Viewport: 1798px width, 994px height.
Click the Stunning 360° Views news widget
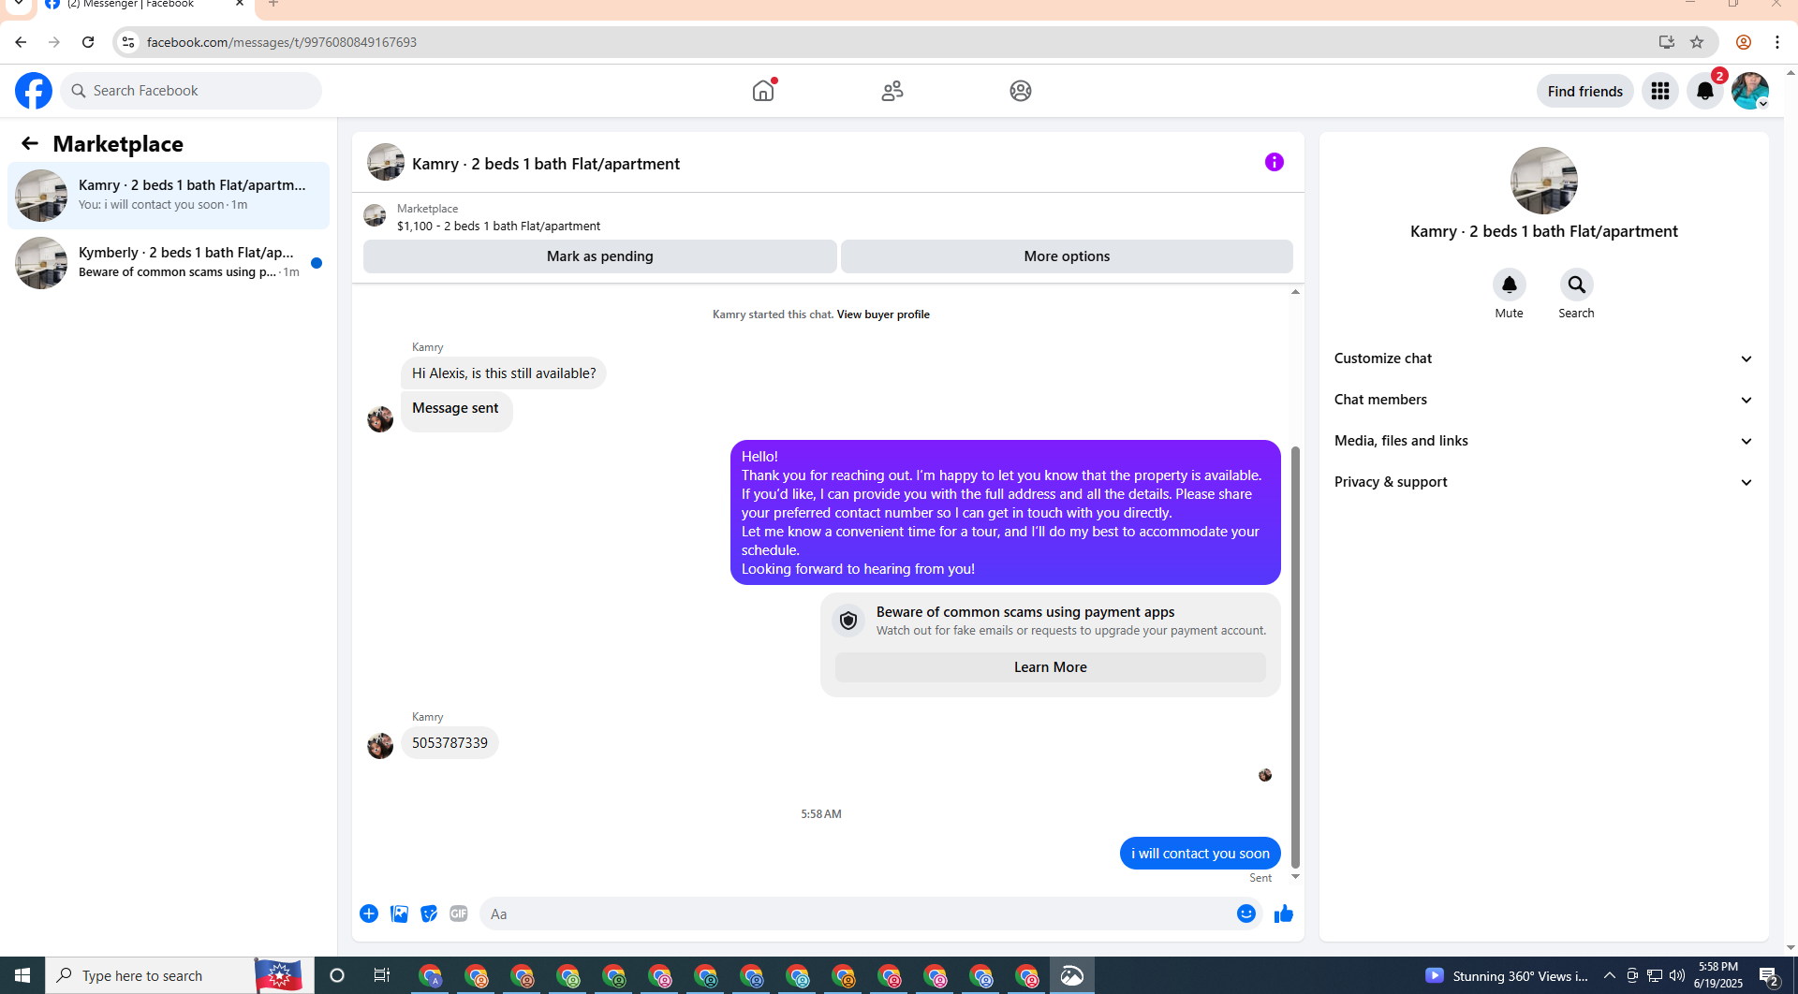pos(1507,976)
